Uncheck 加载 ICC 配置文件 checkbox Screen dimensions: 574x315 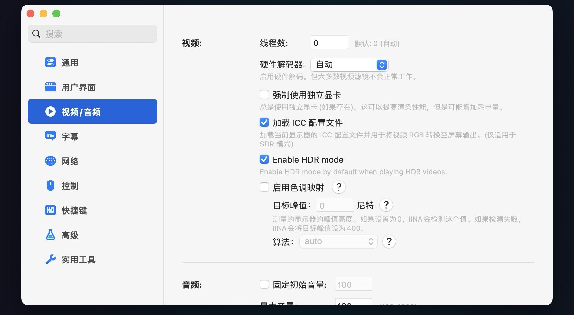click(264, 122)
